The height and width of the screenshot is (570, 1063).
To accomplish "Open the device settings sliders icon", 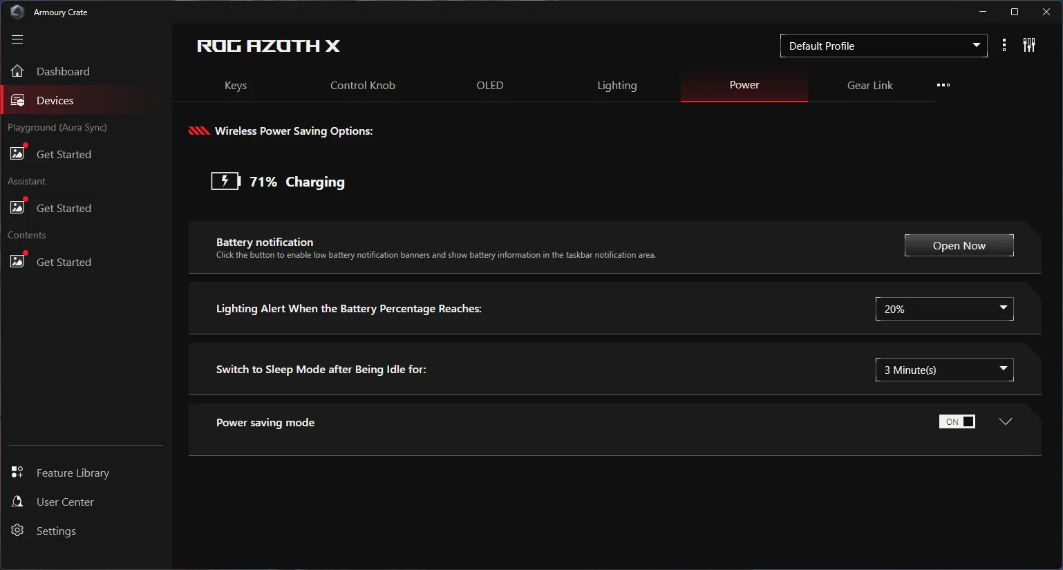I will point(1029,46).
